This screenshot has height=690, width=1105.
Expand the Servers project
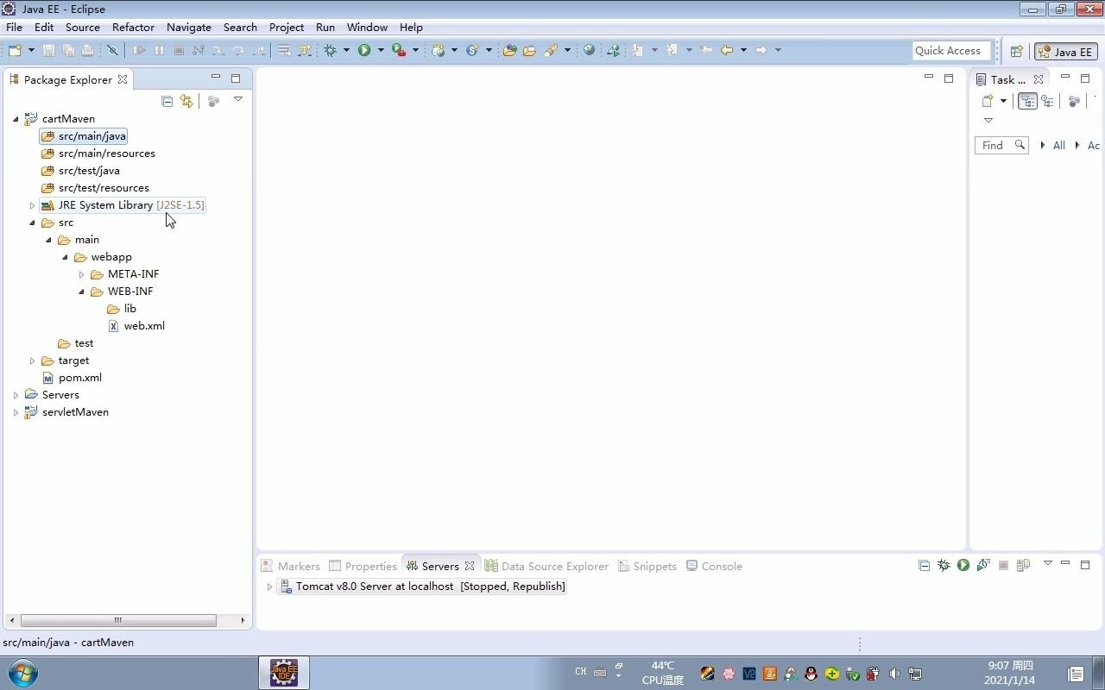[16, 395]
